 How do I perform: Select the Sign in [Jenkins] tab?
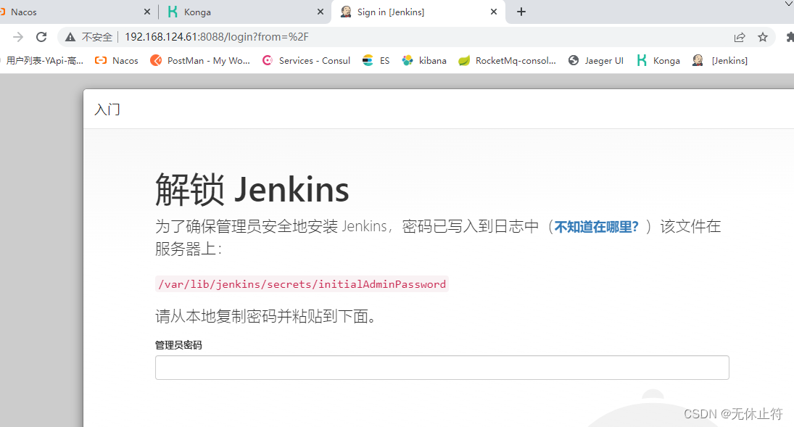point(418,12)
